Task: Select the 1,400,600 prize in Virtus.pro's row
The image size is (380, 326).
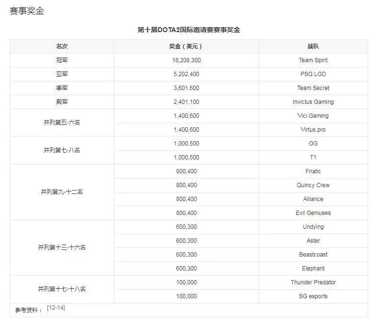Action: coord(186,129)
